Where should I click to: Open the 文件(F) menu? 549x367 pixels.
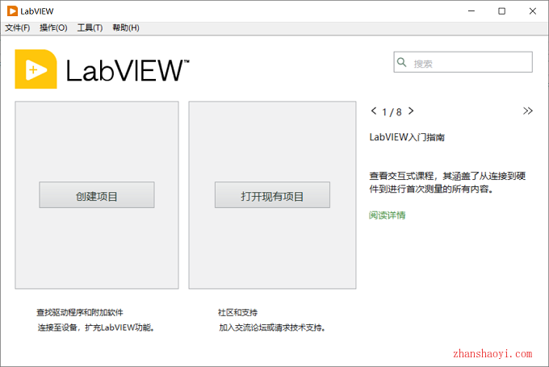pos(17,27)
